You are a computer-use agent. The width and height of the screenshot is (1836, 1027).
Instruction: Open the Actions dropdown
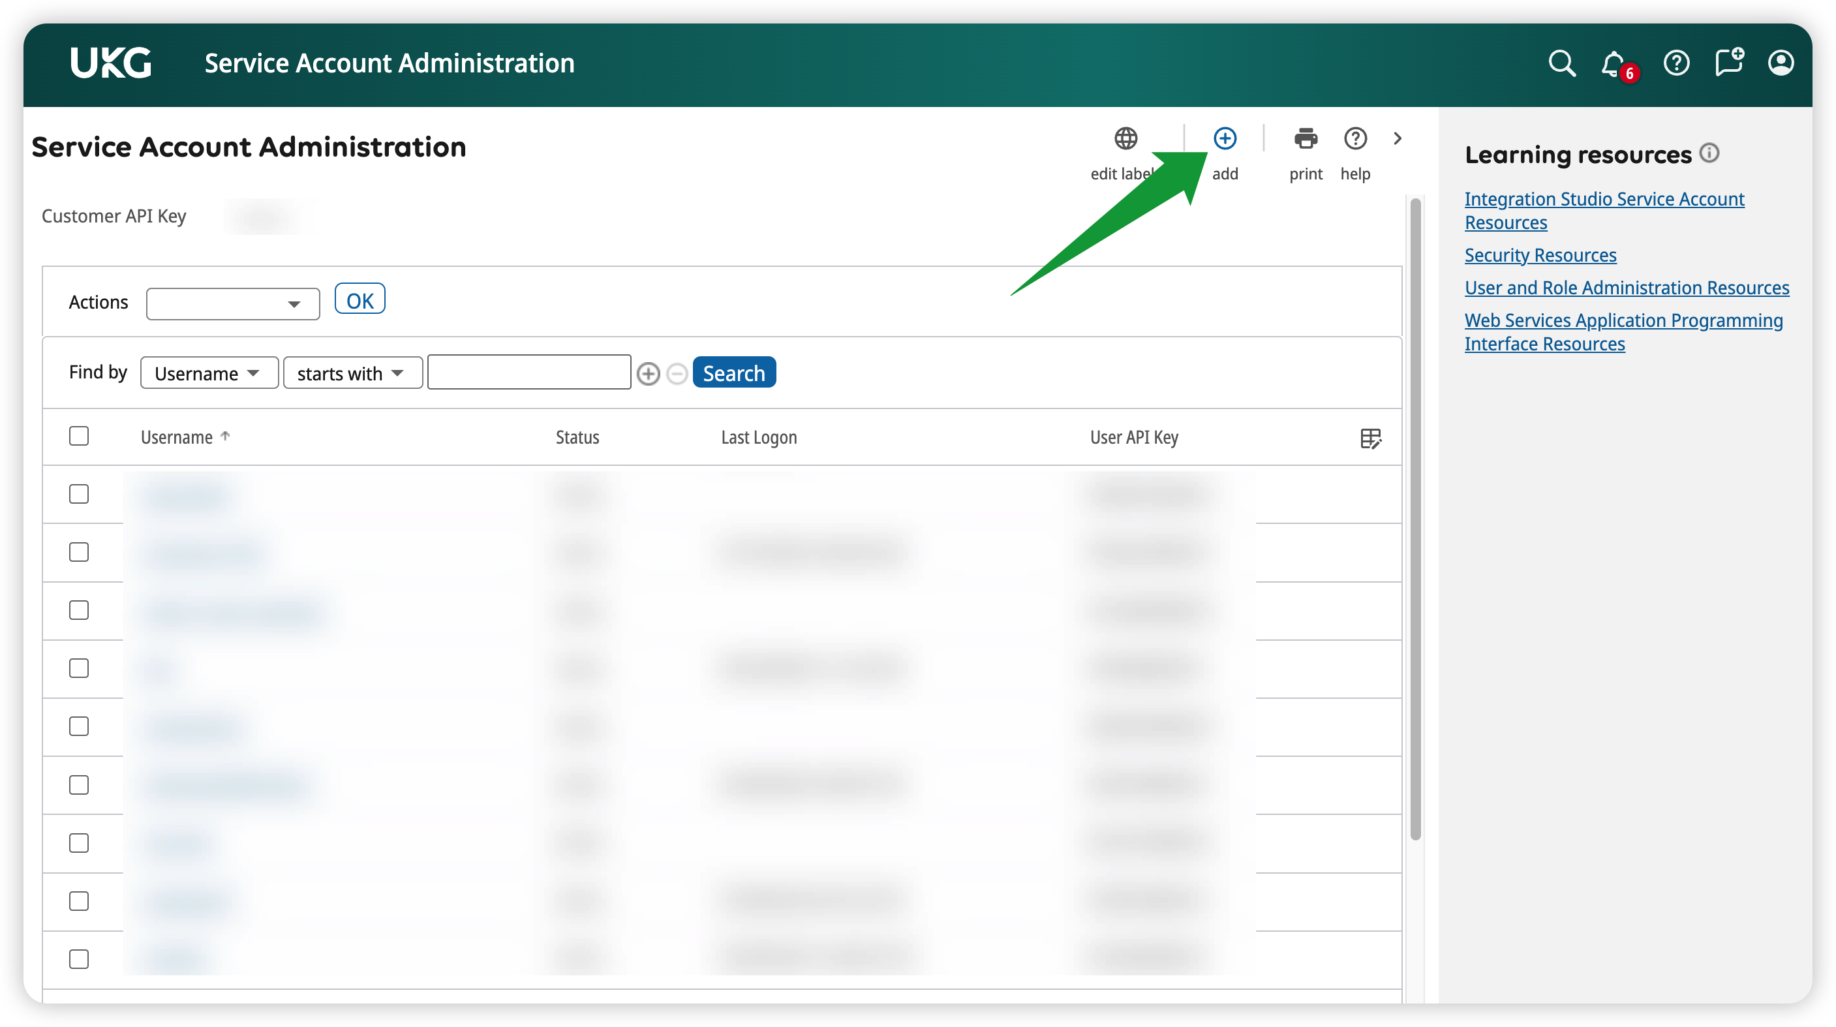click(x=232, y=304)
